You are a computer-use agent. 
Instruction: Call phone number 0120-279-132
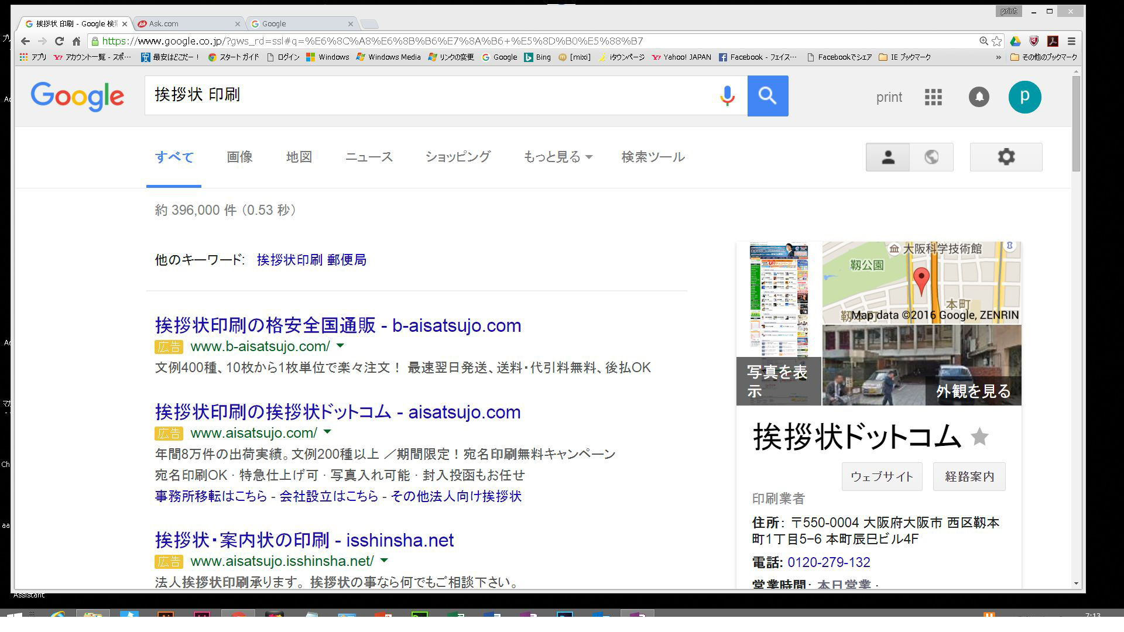(828, 562)
